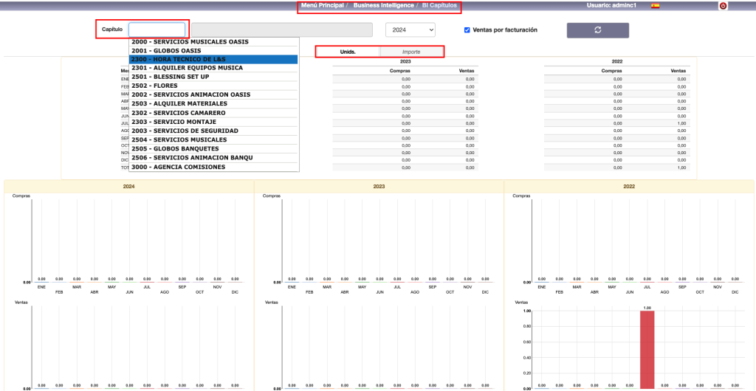Go to Menú Principal breadcrumb link
The image size is (756, 391).
coord(322,6)
